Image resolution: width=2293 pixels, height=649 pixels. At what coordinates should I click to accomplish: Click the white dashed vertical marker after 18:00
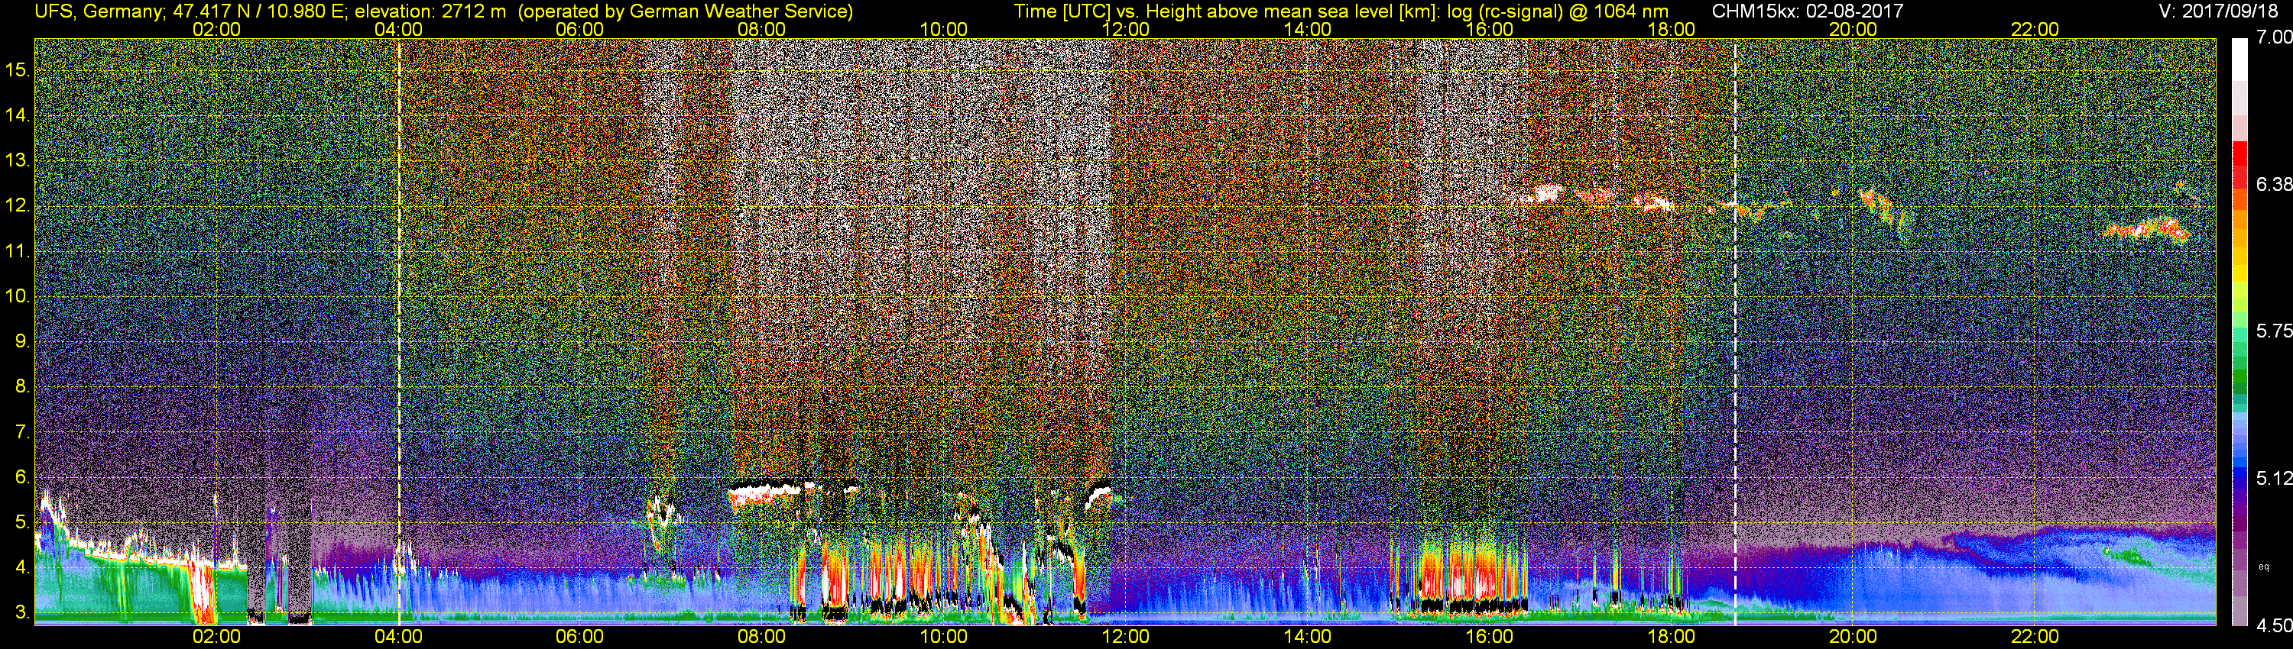point(1735,331)
